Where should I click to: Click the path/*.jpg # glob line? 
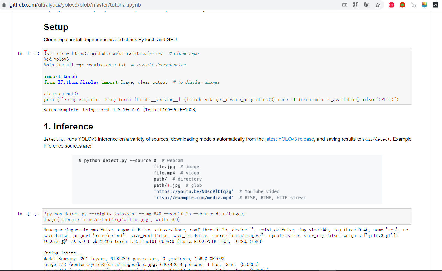tap(178, 185)
